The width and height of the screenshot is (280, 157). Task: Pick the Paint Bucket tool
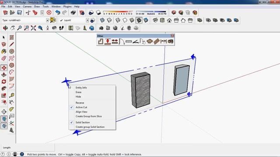click(4, 51)
